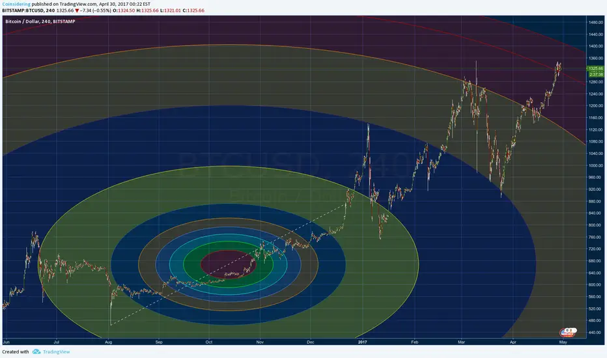Click the BITSTAMP:BTCUSD, 240 symbol text

(x=28, y=10)
